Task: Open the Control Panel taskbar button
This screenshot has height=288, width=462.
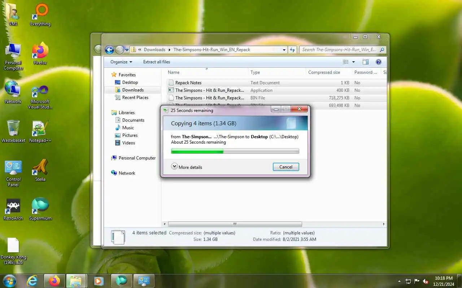Action: (x=144, y=281)
